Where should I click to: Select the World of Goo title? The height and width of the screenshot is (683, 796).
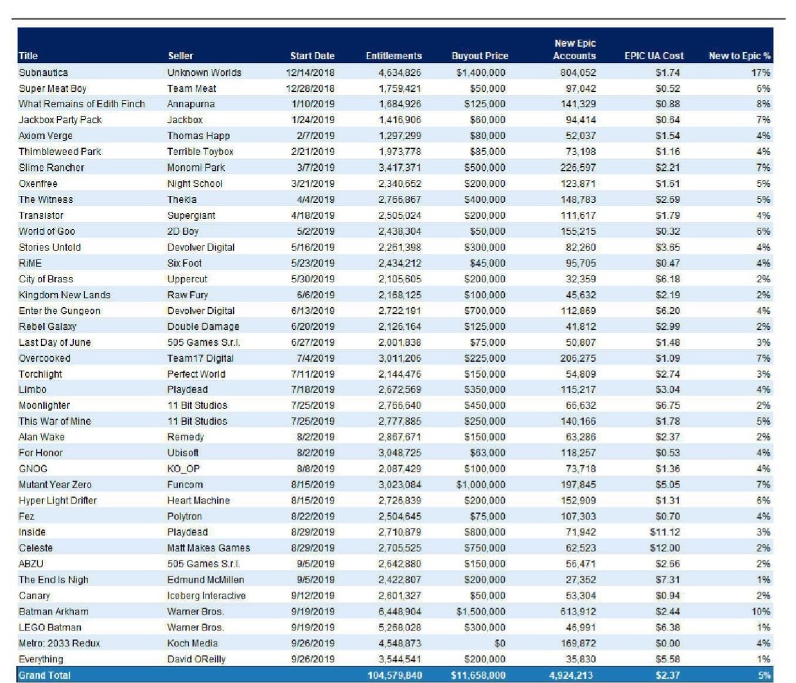point(47,231)
